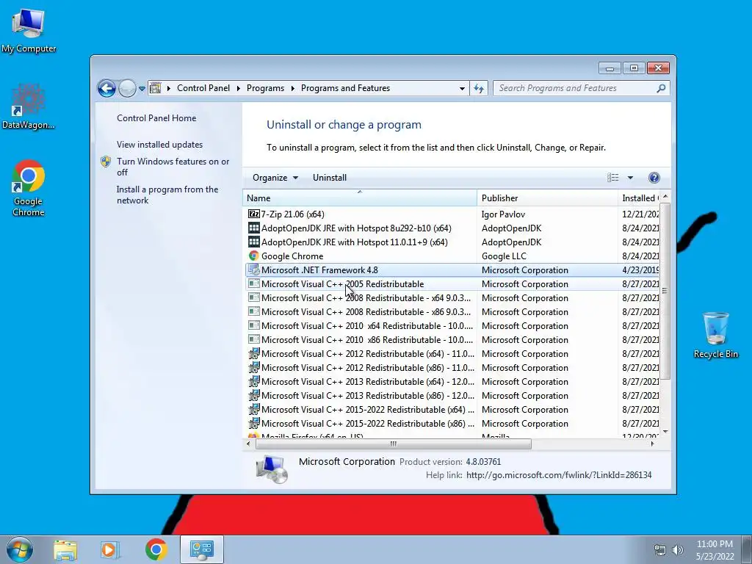
Task: Select AdoptOpenJDK JRE 8u292-b10 icon
Action: pyautogui.click(x=253, y=228)
